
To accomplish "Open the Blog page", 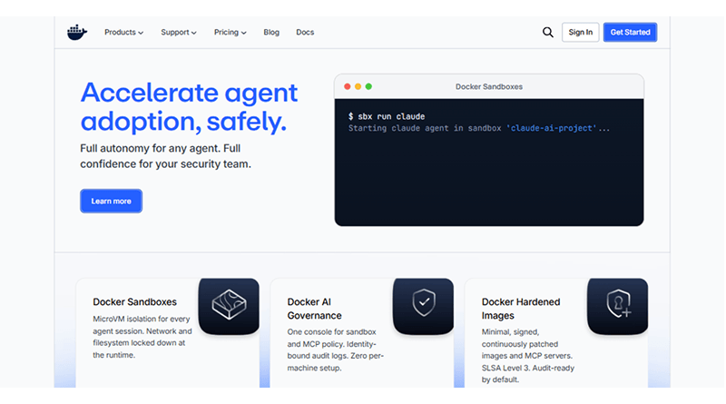I will (x=271, y=32).
